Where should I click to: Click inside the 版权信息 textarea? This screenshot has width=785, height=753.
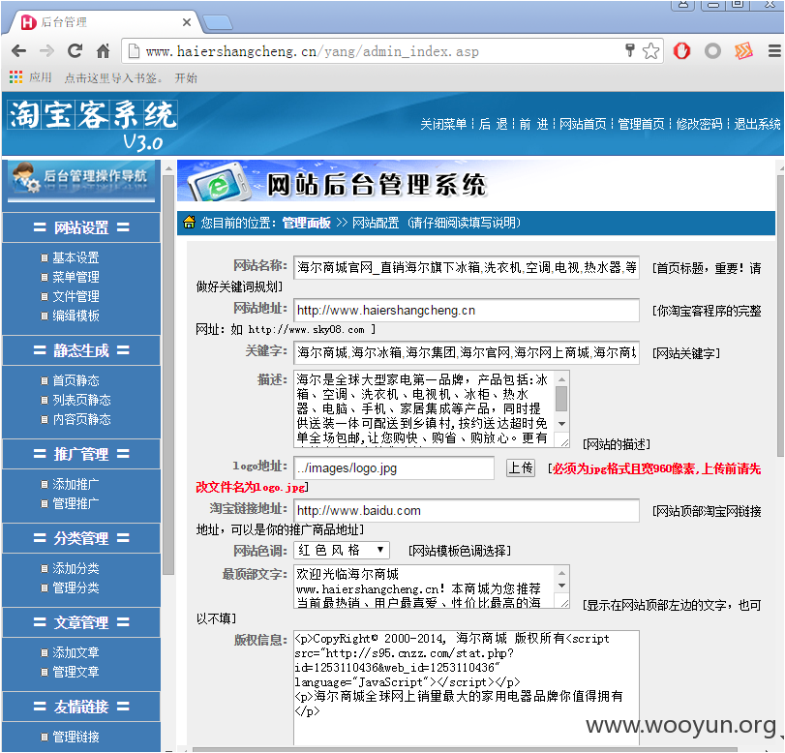click(467, 688)
